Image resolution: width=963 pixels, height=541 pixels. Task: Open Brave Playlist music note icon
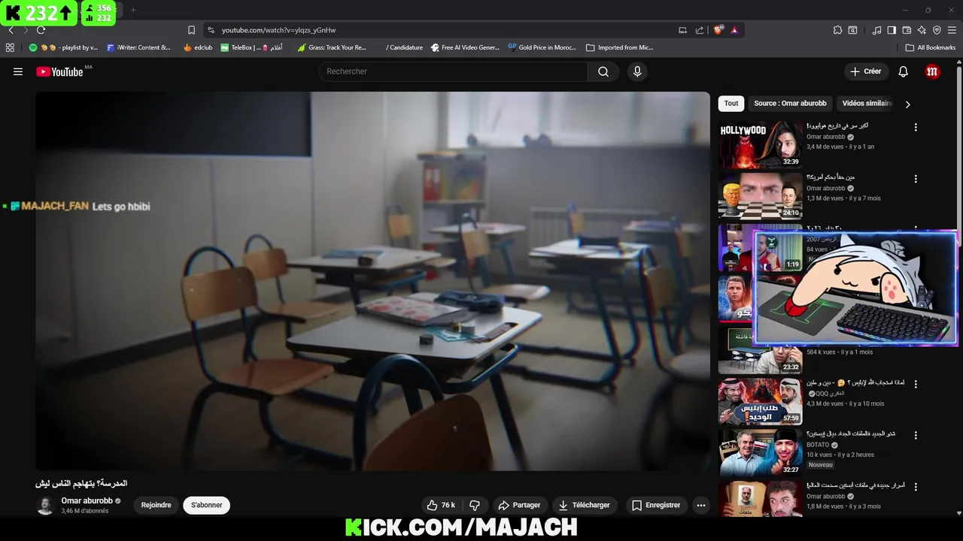point(876,30)
